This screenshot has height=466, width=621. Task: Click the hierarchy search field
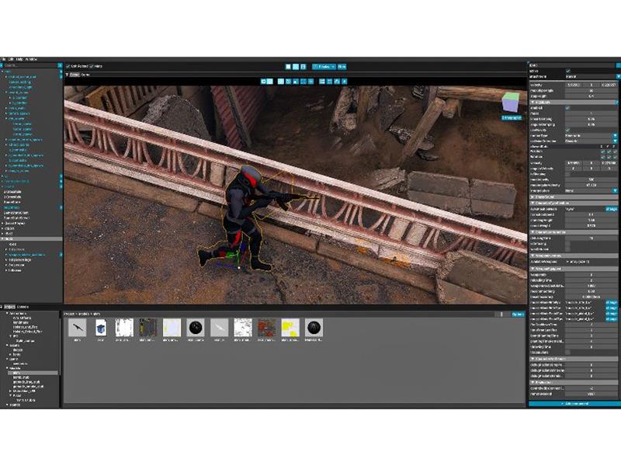[31, 66]
